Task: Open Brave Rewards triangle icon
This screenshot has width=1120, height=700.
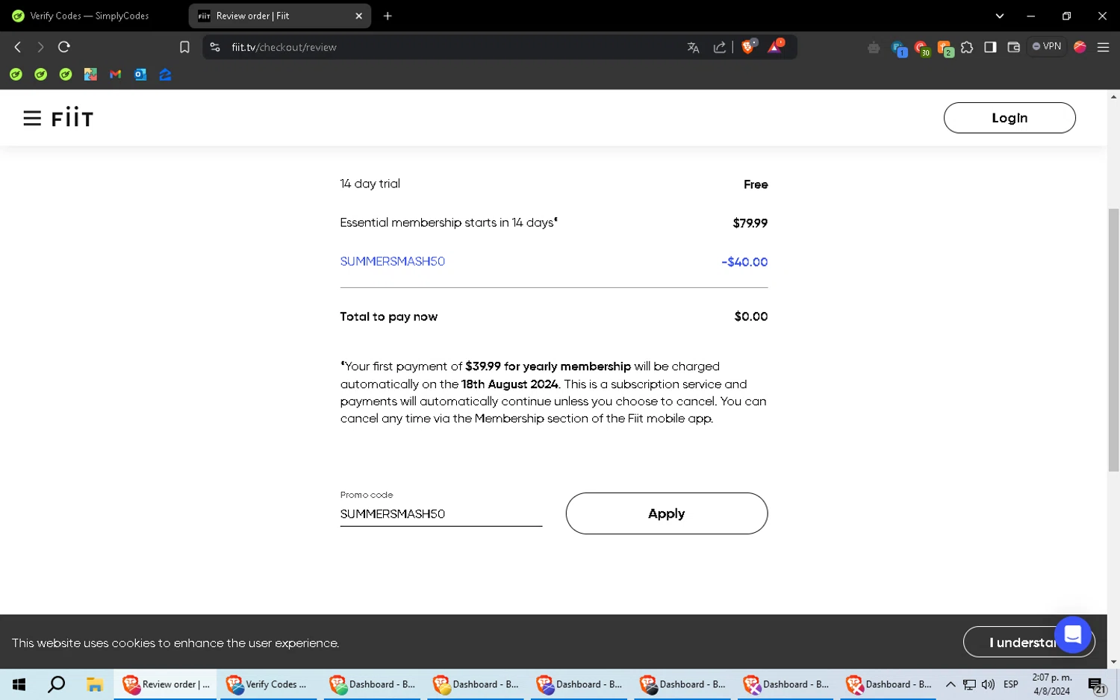Action: 775,46
